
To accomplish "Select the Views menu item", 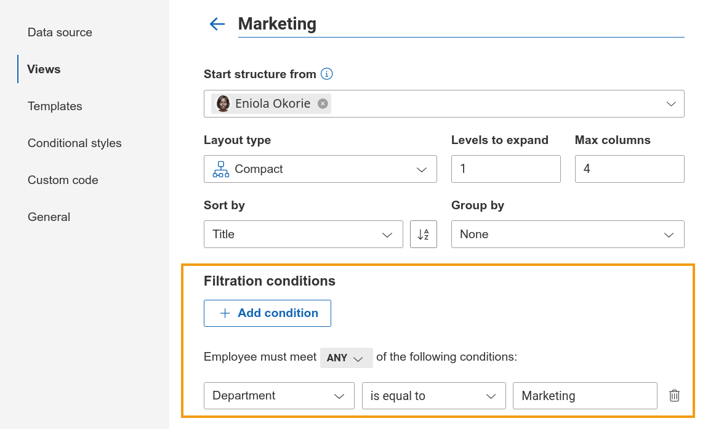I will point(44,70).
